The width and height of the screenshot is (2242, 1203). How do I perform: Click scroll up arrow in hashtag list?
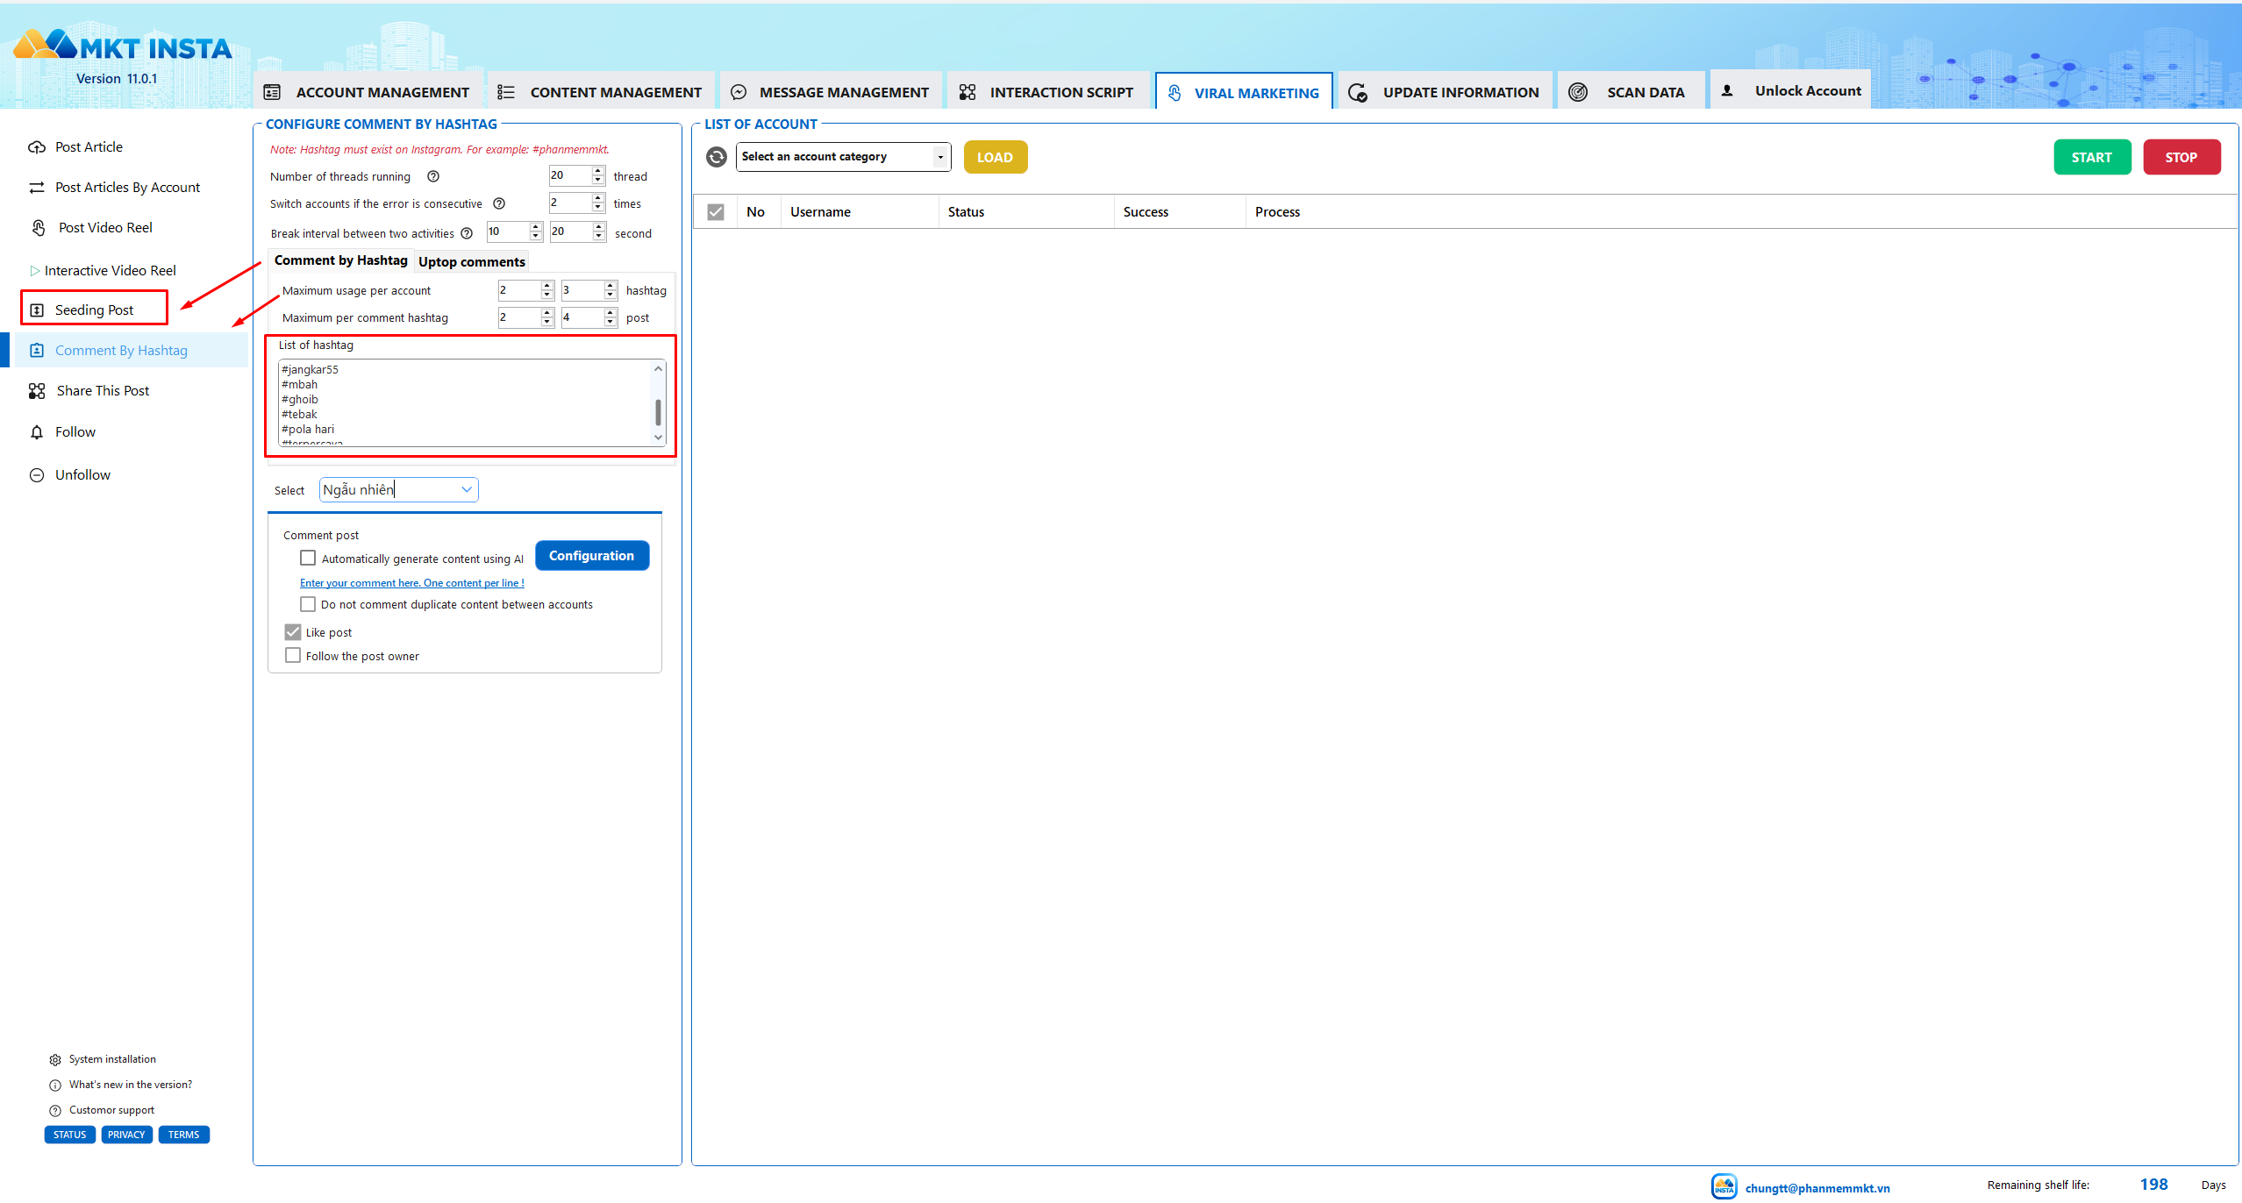point(658,368)
